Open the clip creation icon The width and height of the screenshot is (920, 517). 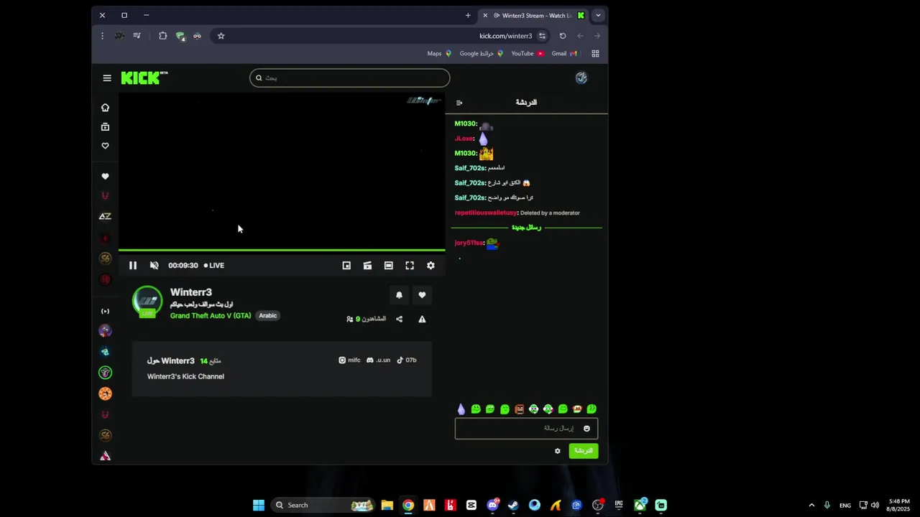point(367,266)
